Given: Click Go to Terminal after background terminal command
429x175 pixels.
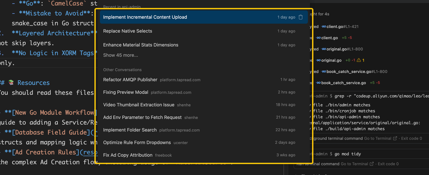Looking at the screenshot, I should [x=378, y=138].
